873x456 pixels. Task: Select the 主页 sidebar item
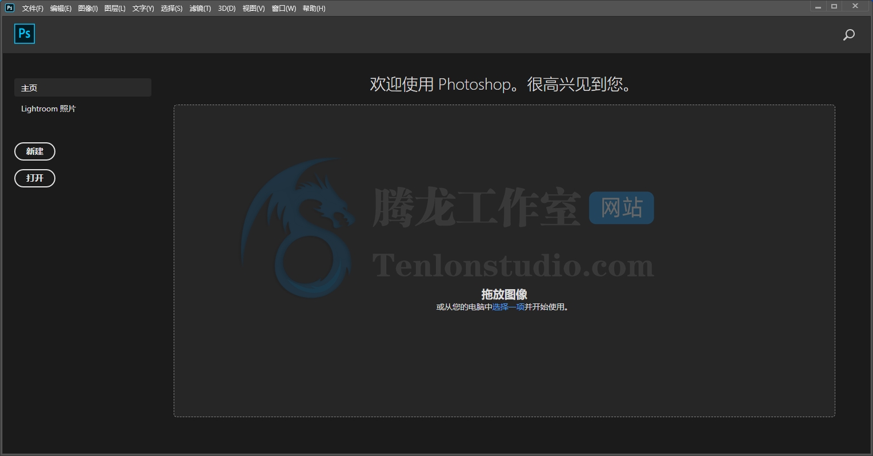[83, 87]
